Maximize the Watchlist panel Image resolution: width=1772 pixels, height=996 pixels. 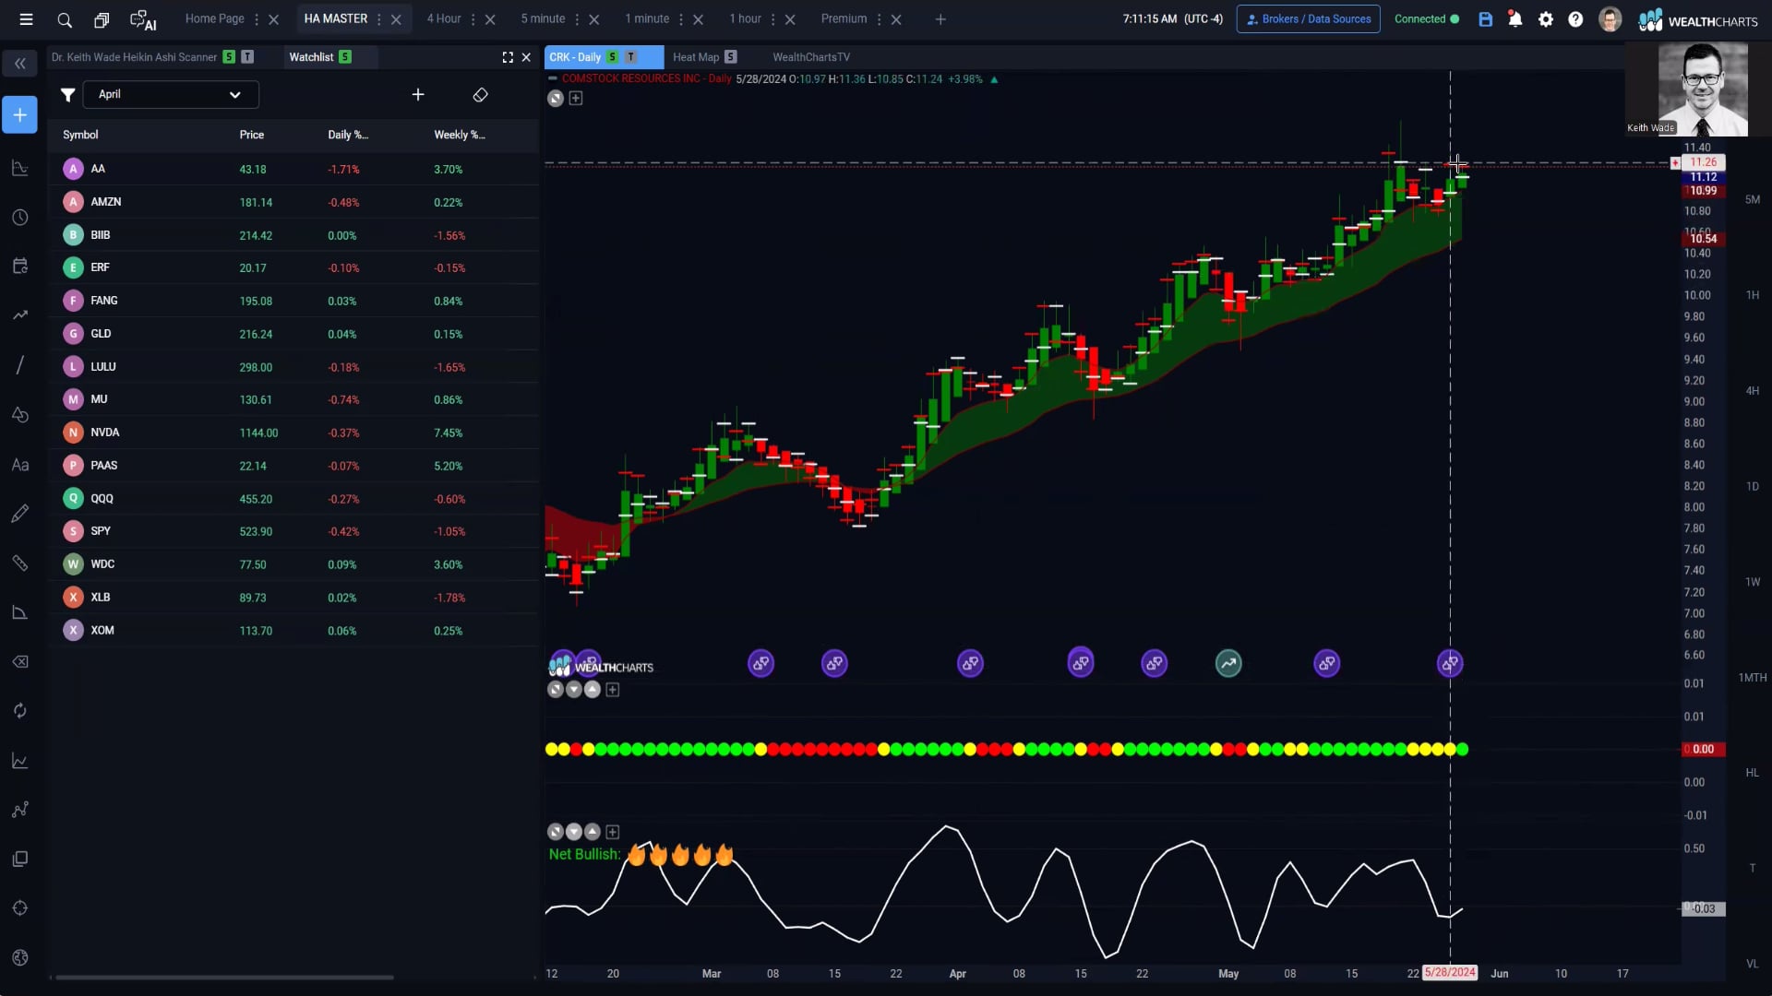pyautogui.click(x=508, y=57)
